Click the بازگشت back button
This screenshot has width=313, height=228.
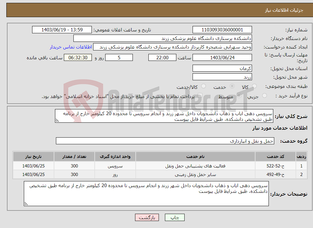coord(147,218)
